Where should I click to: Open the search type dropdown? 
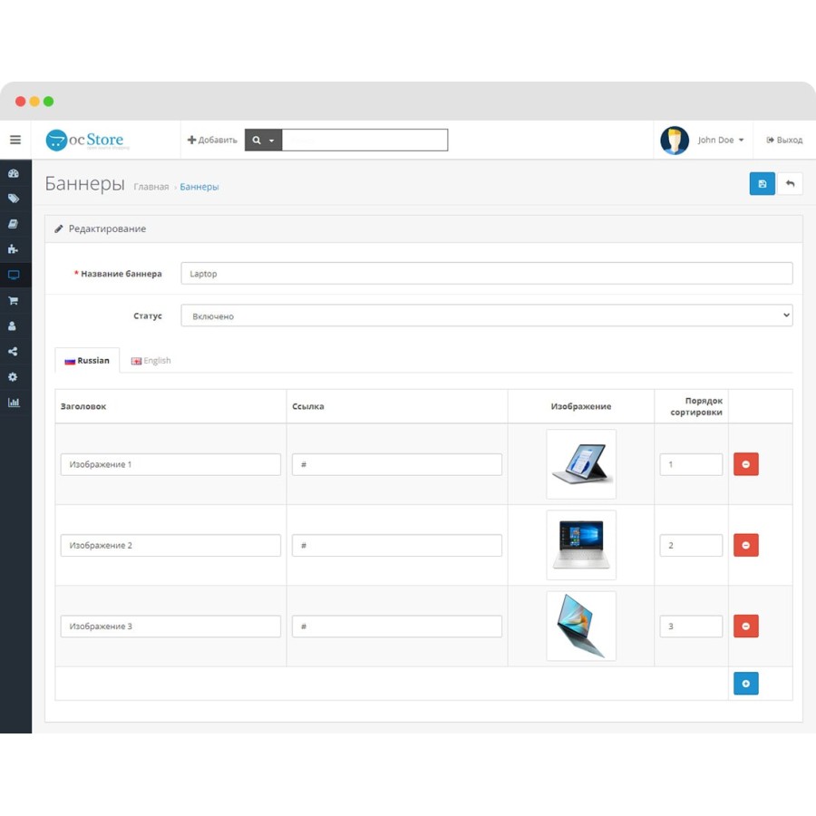263,140
